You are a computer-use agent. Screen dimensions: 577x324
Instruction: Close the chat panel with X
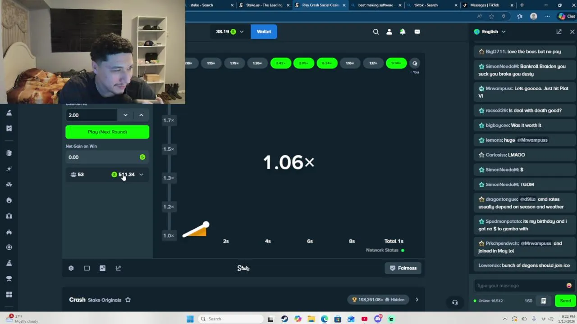[572, 32]
